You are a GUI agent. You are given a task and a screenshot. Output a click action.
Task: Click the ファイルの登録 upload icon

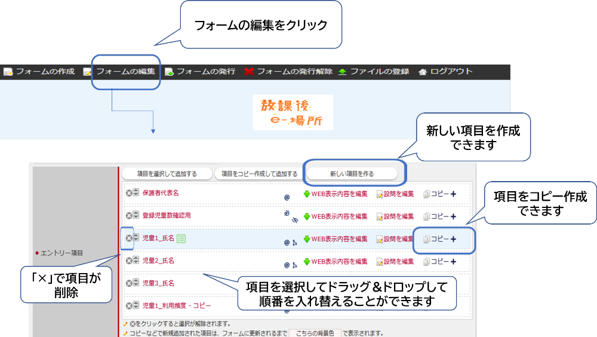point(342,72)
